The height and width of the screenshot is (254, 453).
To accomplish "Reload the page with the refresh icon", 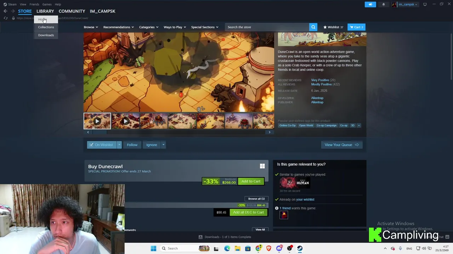I will click(x=5, y=18).
